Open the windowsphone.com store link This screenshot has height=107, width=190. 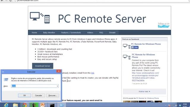click(x=145, y=77)
